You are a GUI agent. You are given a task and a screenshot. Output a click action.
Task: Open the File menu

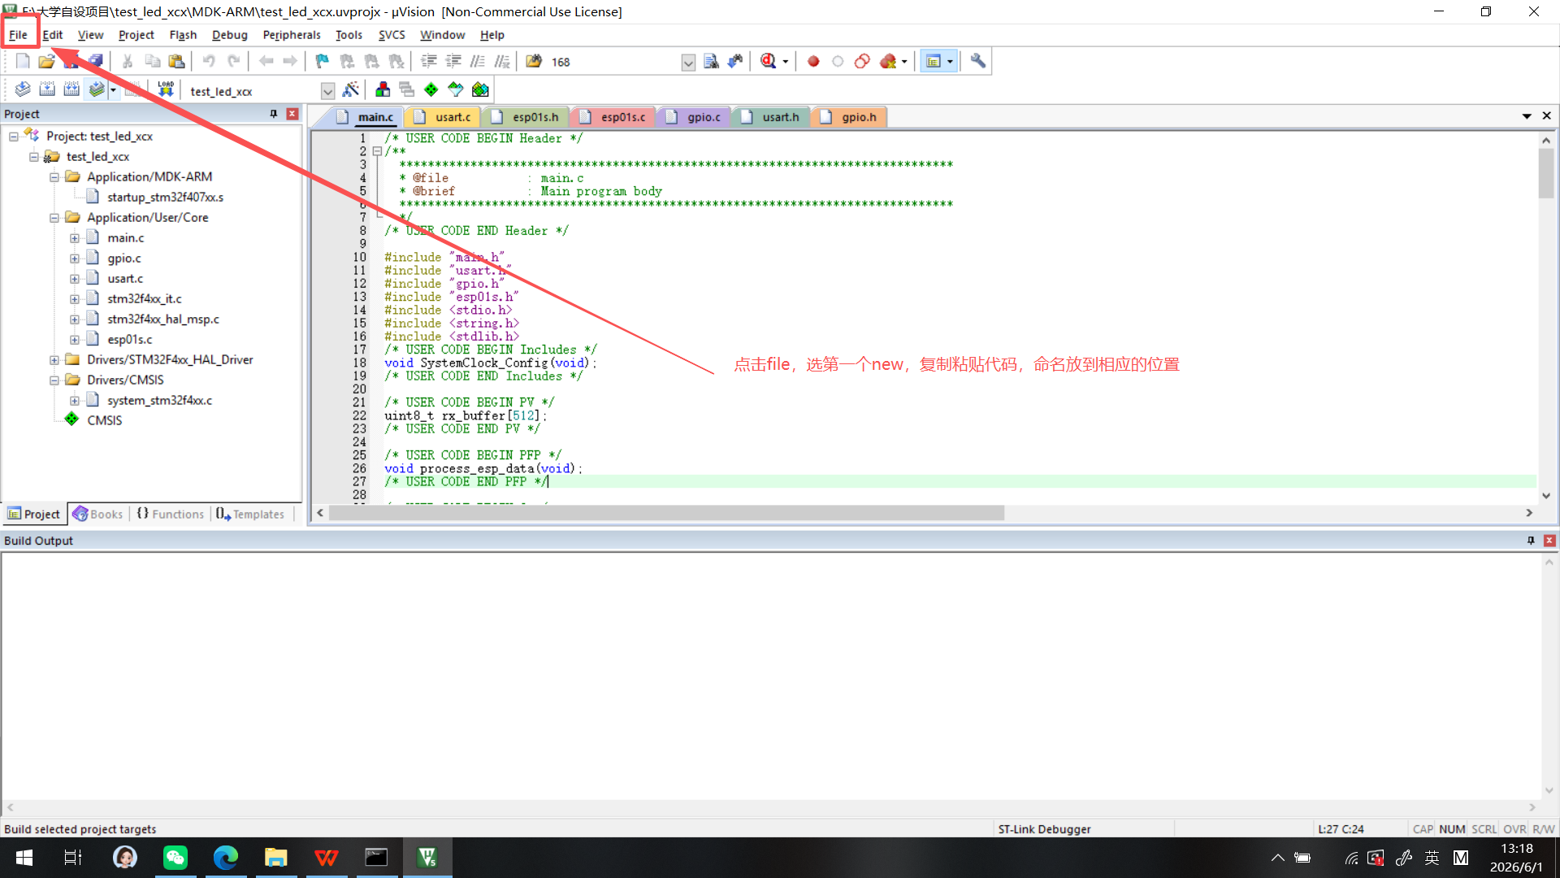pyautogui.click(x=18, y=35)
